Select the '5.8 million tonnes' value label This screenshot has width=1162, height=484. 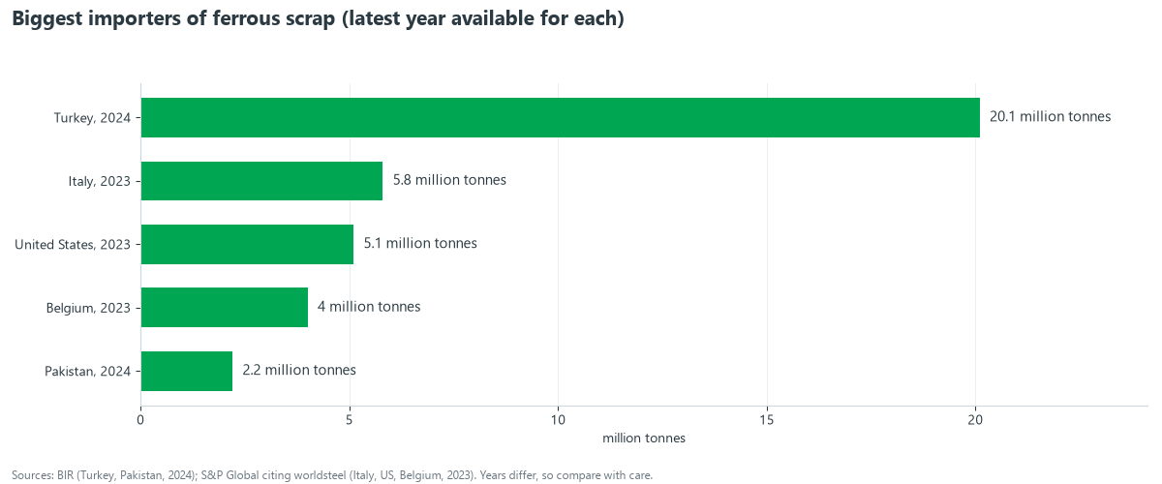point(449,180)
